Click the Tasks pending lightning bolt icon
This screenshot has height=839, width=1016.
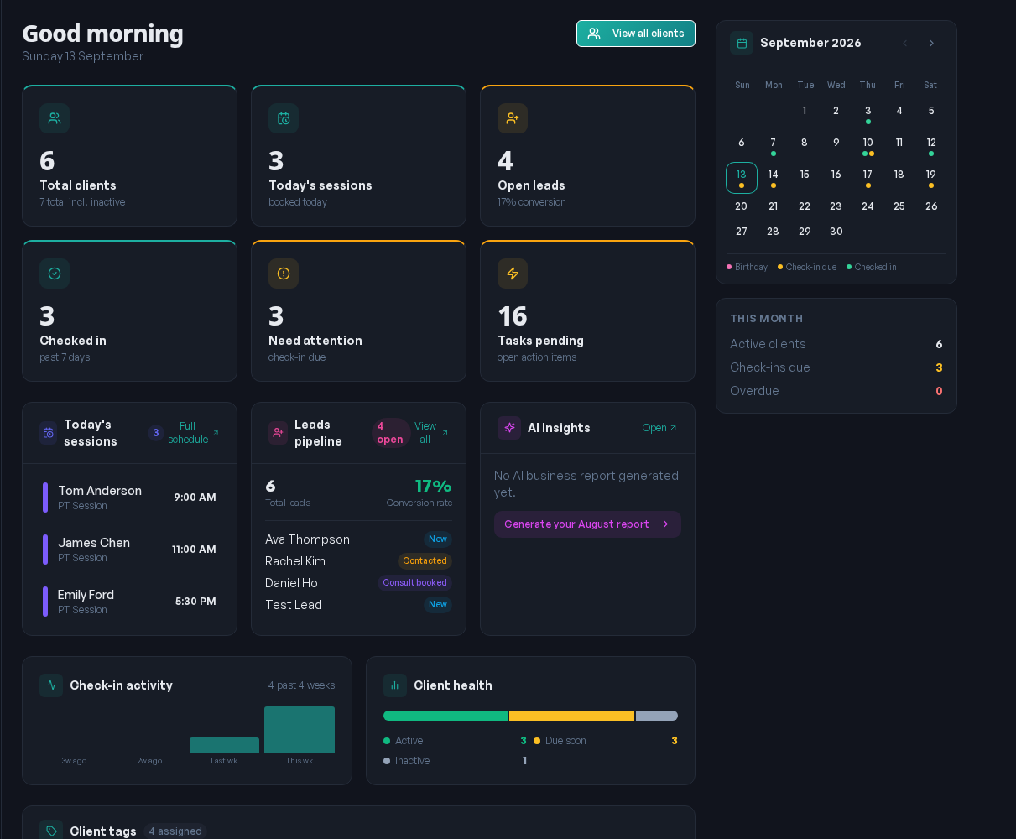(513, 274)
